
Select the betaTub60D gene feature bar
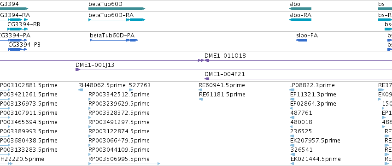click(x=117, y=9)
